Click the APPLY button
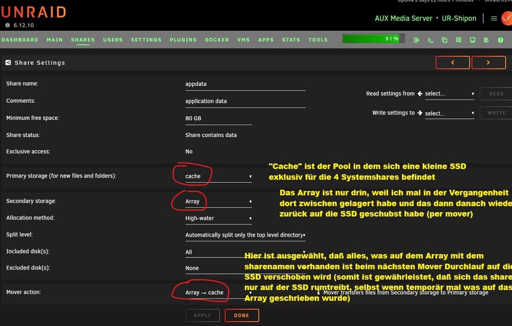Screen dimensions: 512x326 tap(202, 315)
